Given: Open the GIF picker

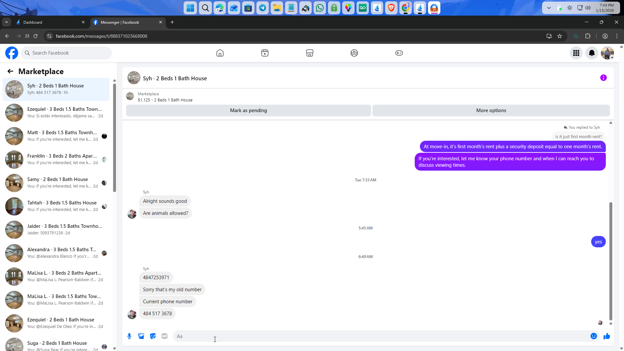Looking at the screenshot, I should coord(164,336).
